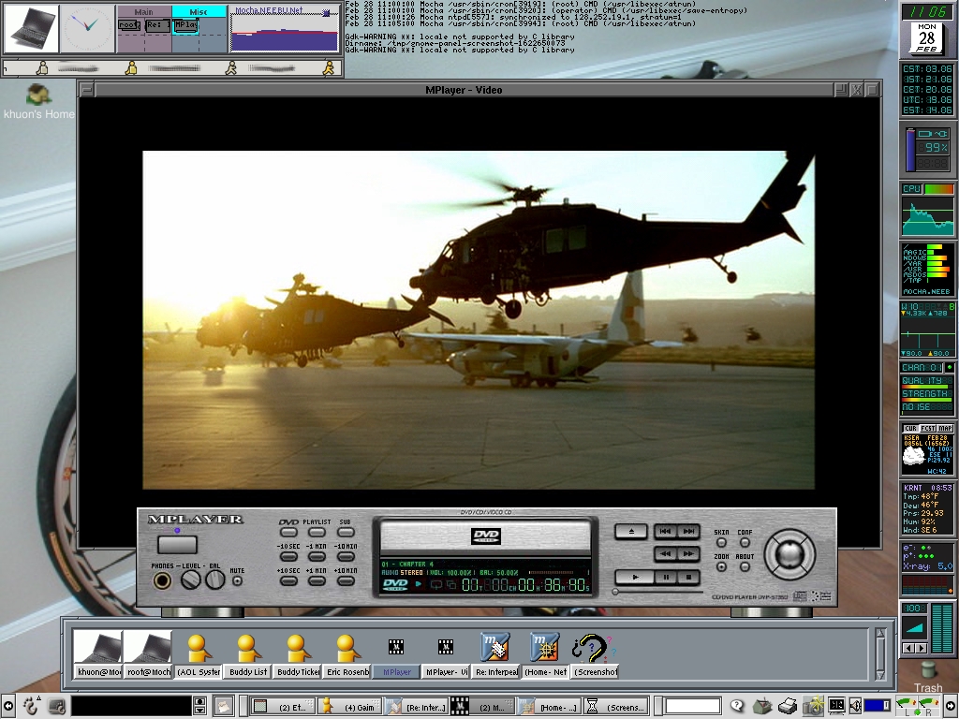Select khuon@Mocha terminal in icon box
This screenshot has height=719, width=959.
pos(97,653)
